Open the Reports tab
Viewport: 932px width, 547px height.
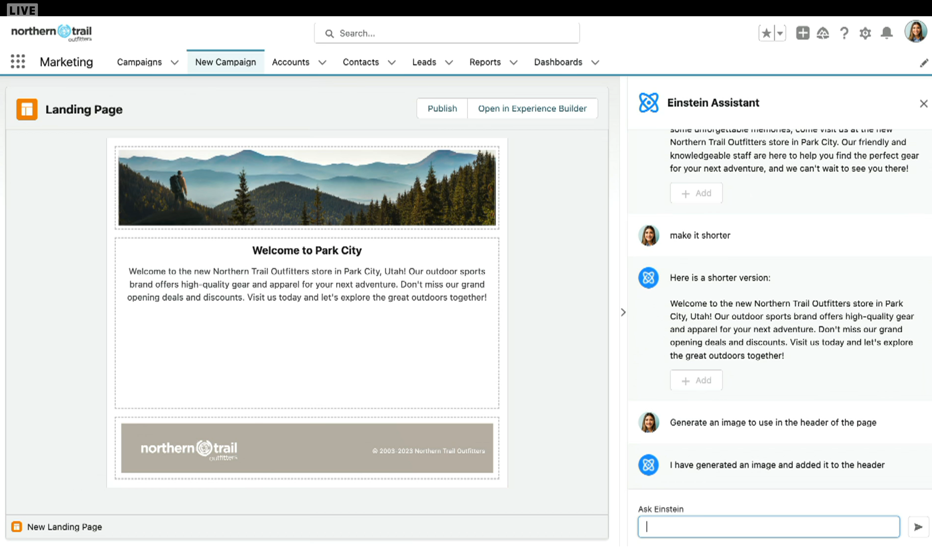point(485,62)
